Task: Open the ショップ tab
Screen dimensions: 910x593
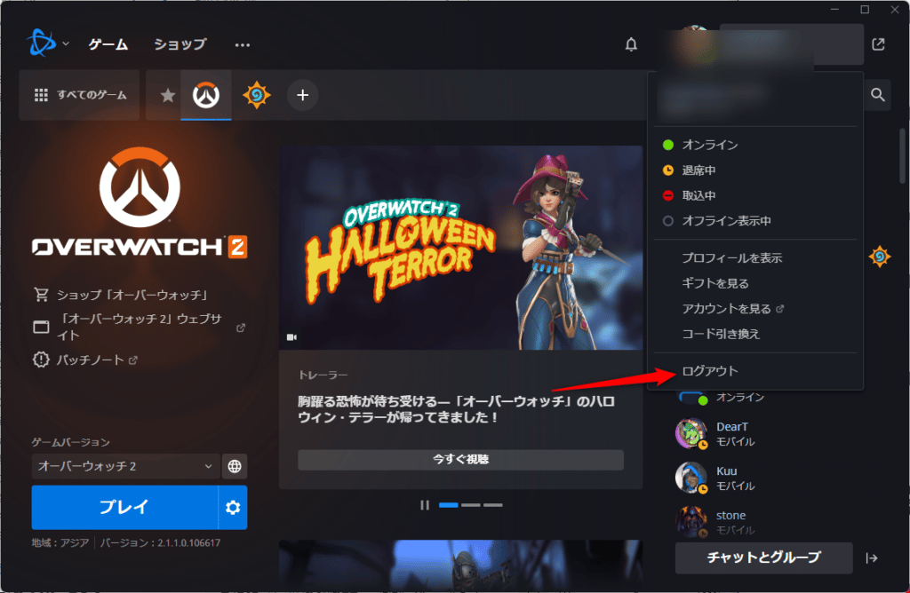Action: 180,44
